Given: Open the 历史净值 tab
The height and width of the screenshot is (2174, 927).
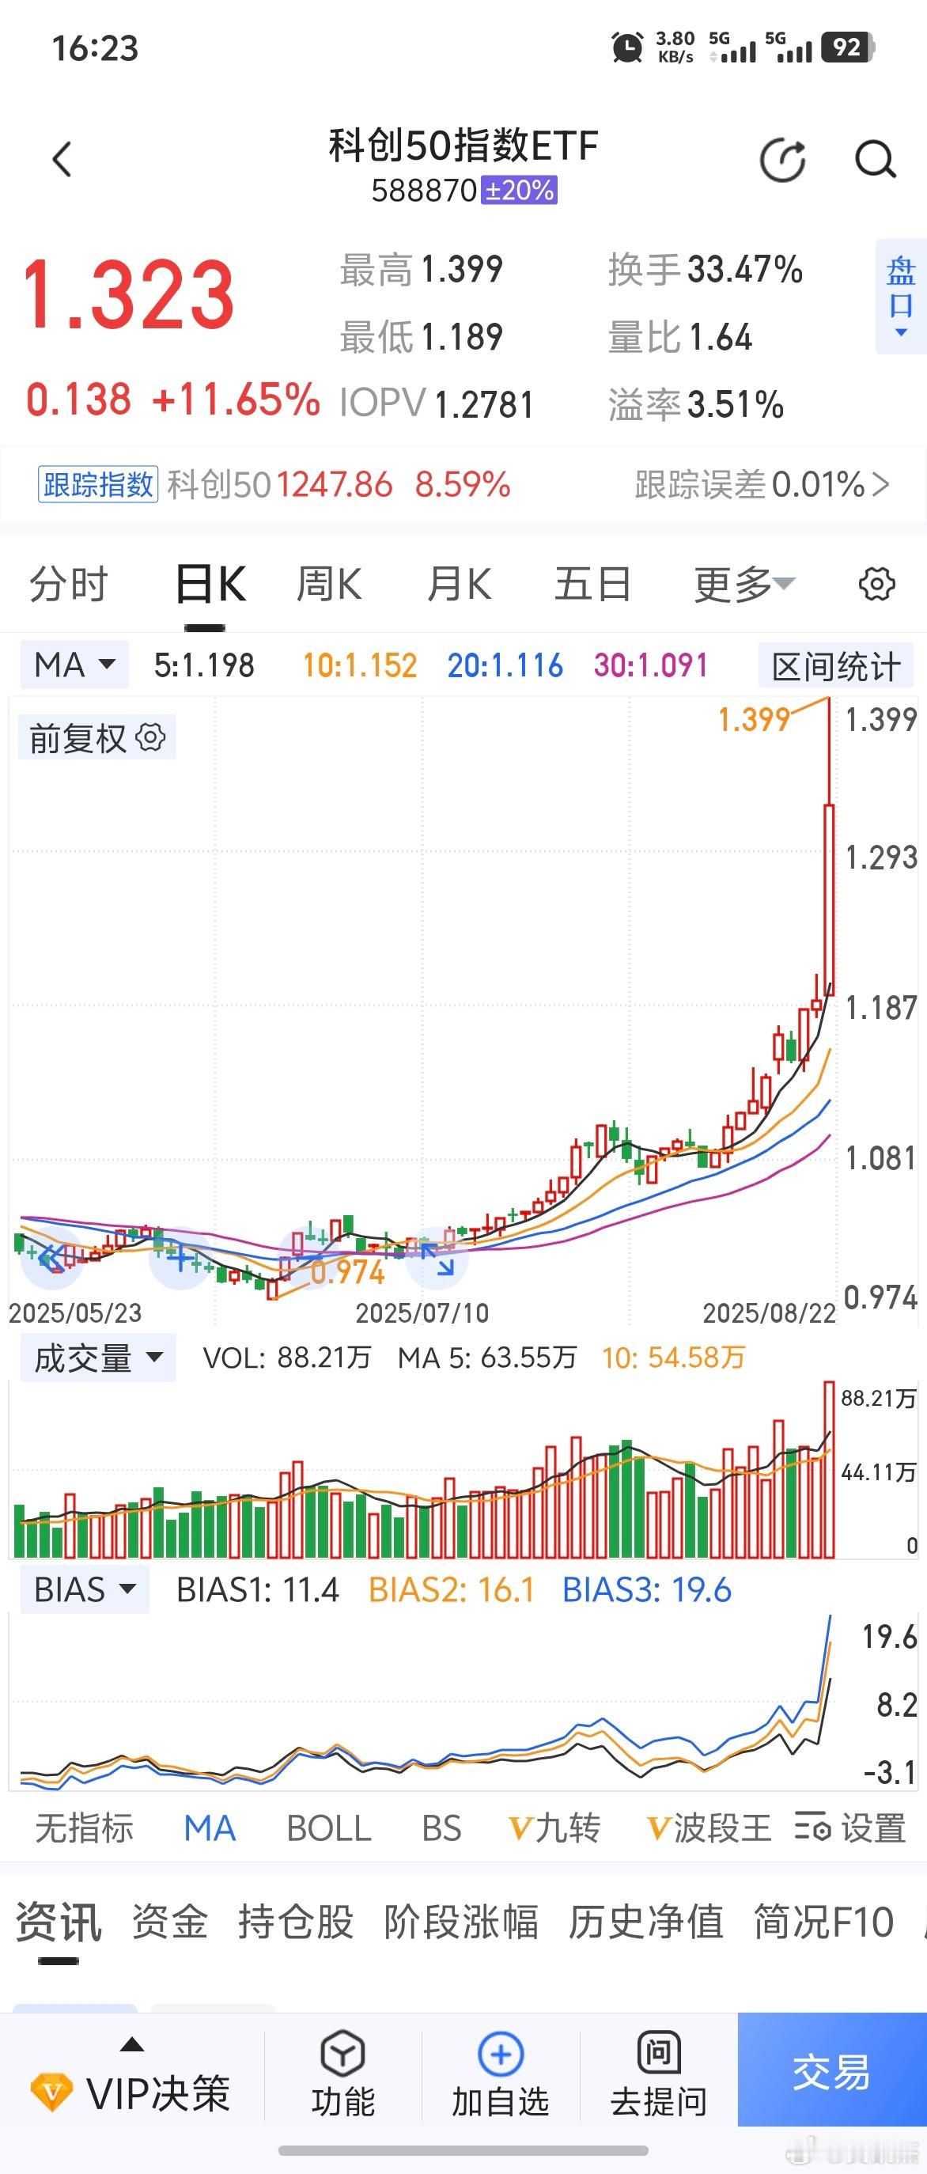Looking at the screenshot, I should (x=645, y=1922).
